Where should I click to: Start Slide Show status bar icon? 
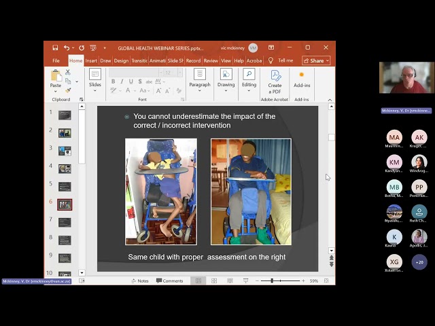[x=245, y=280]
